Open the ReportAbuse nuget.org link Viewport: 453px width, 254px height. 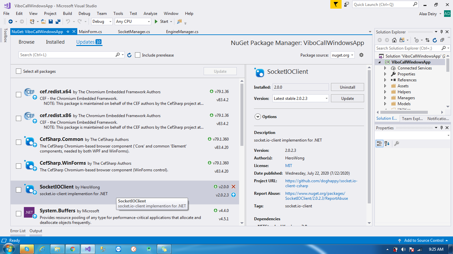point(316,196)
